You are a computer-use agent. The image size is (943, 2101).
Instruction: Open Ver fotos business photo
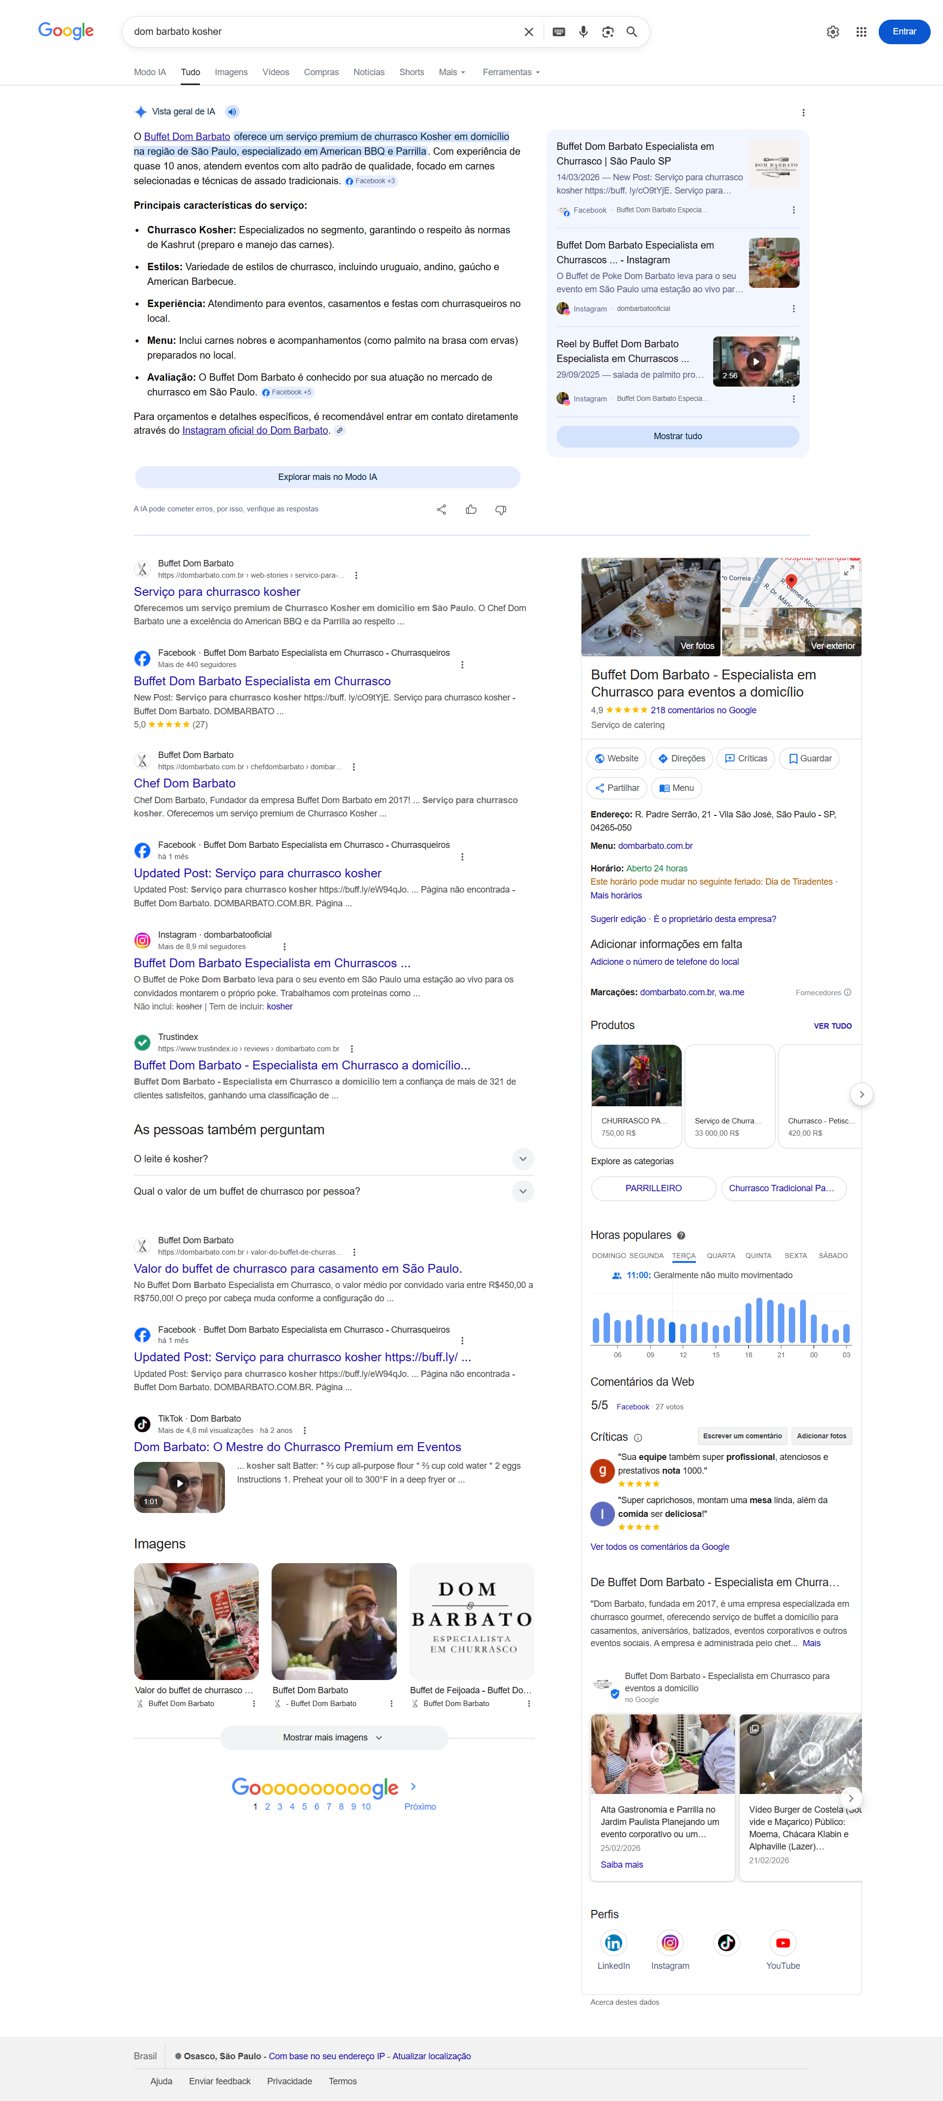point(651,607)
